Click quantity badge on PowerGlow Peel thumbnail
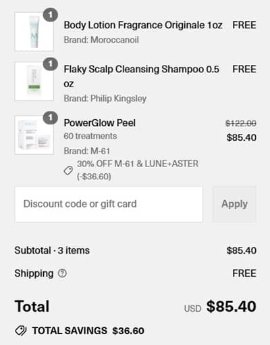This screenshot has width=270, height=345. (x=51, y=118)
